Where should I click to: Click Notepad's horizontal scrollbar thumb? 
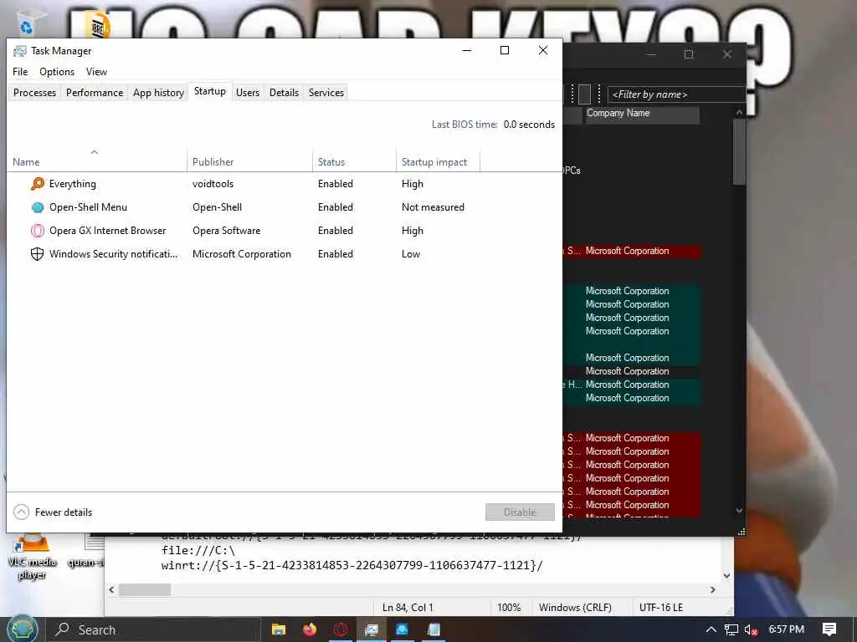[x=145, y=589]
